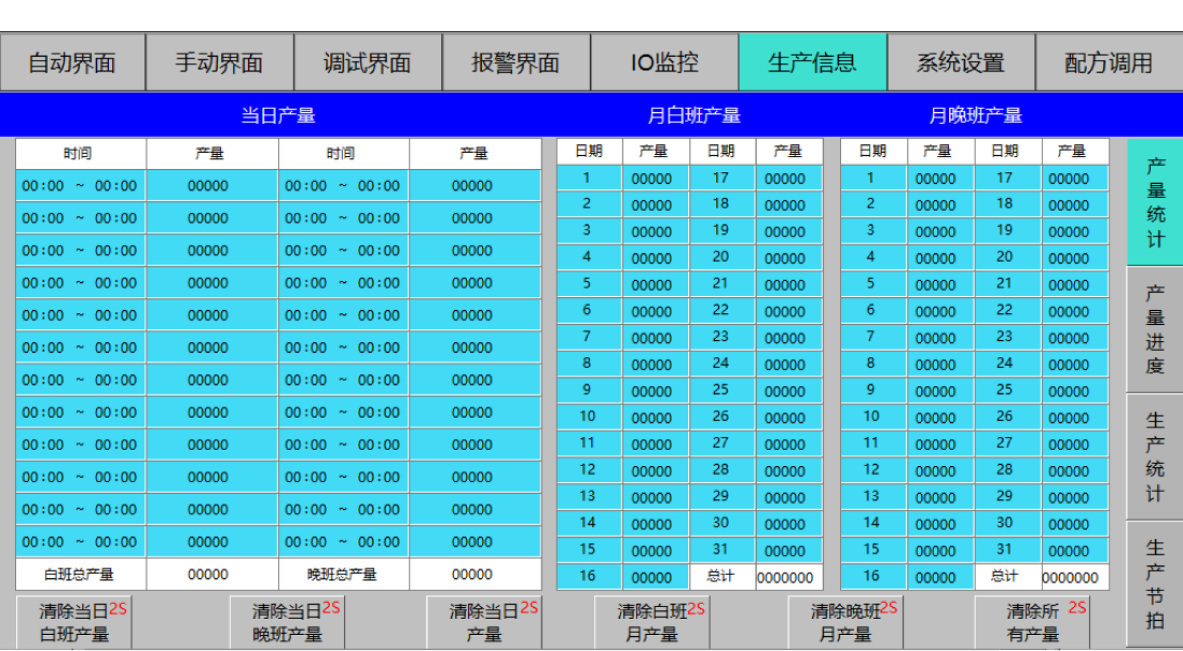Click the 白班总产量 value field

[208, 575]
